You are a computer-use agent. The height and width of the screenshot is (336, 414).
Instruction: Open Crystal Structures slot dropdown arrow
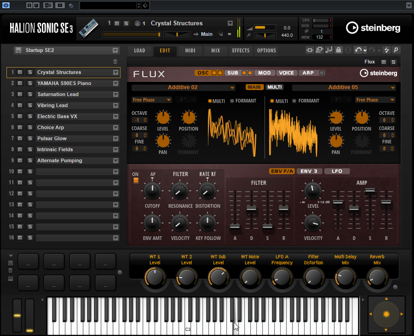coord(115,72)
